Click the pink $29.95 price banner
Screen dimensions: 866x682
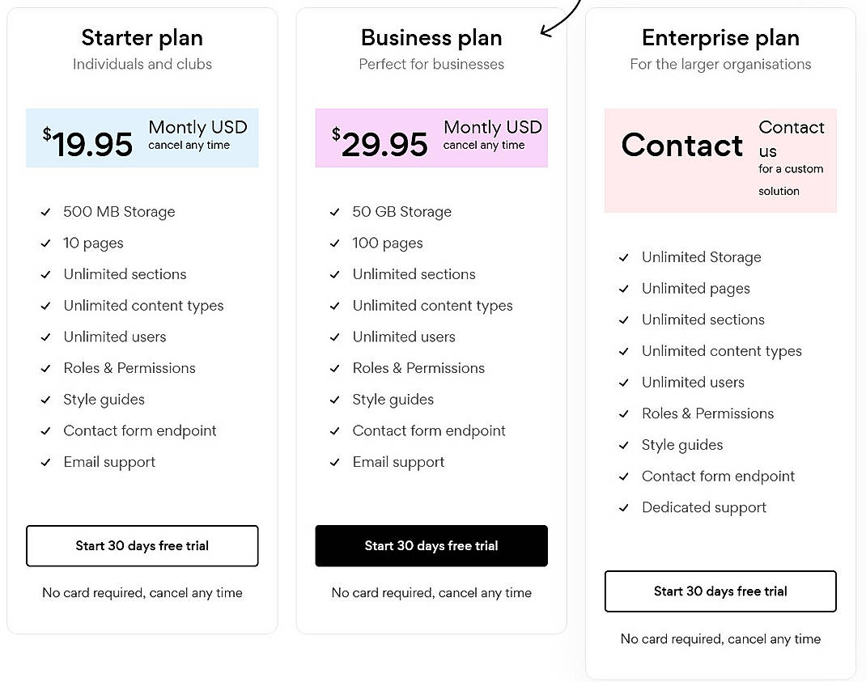431,138
